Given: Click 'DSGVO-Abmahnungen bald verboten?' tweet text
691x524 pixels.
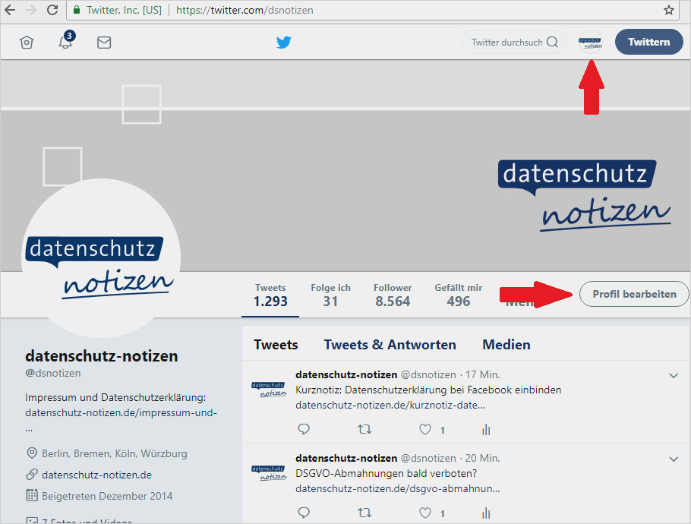Looking at the screenshot, I should [387, 474].
